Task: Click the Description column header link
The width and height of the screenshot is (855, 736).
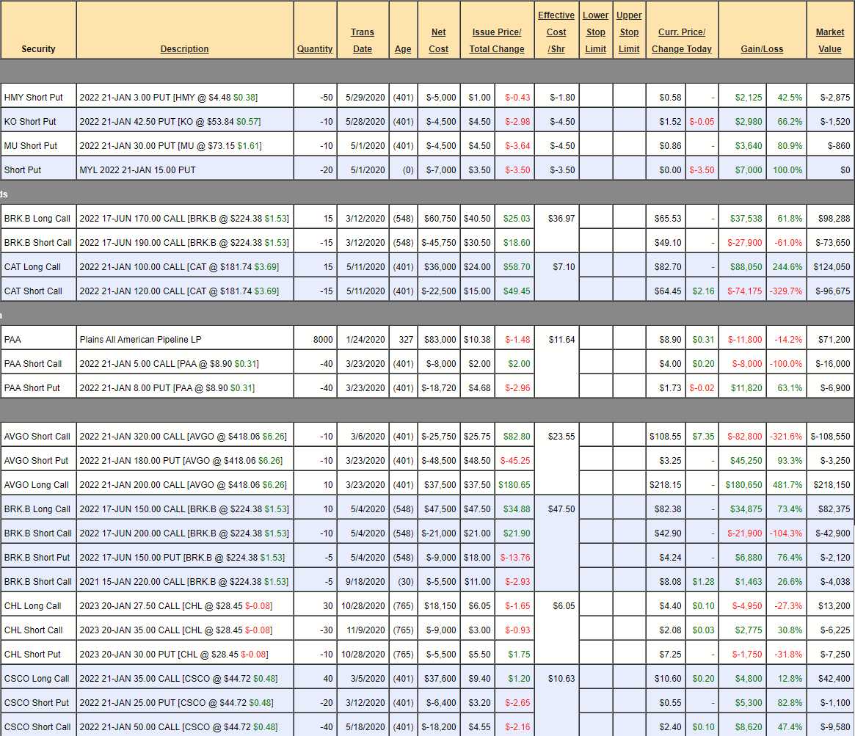Action: (184, 49)
